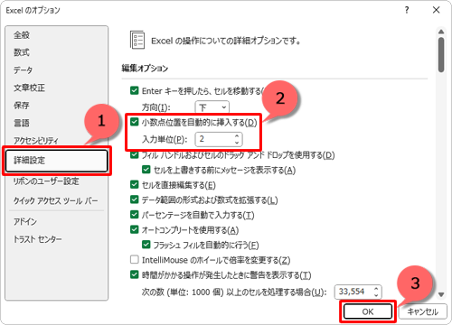Click the advanced options list icon
This screenshot has height=325, width=452.
coord(137,40)
